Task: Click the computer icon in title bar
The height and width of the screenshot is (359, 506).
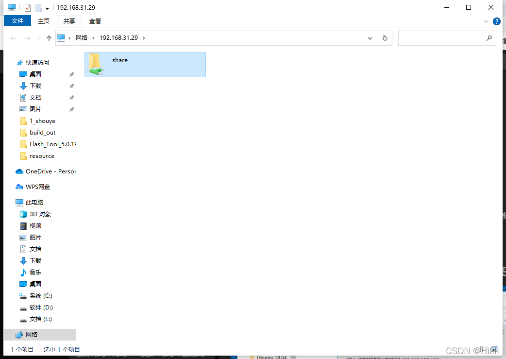Action: pos(12,7)
